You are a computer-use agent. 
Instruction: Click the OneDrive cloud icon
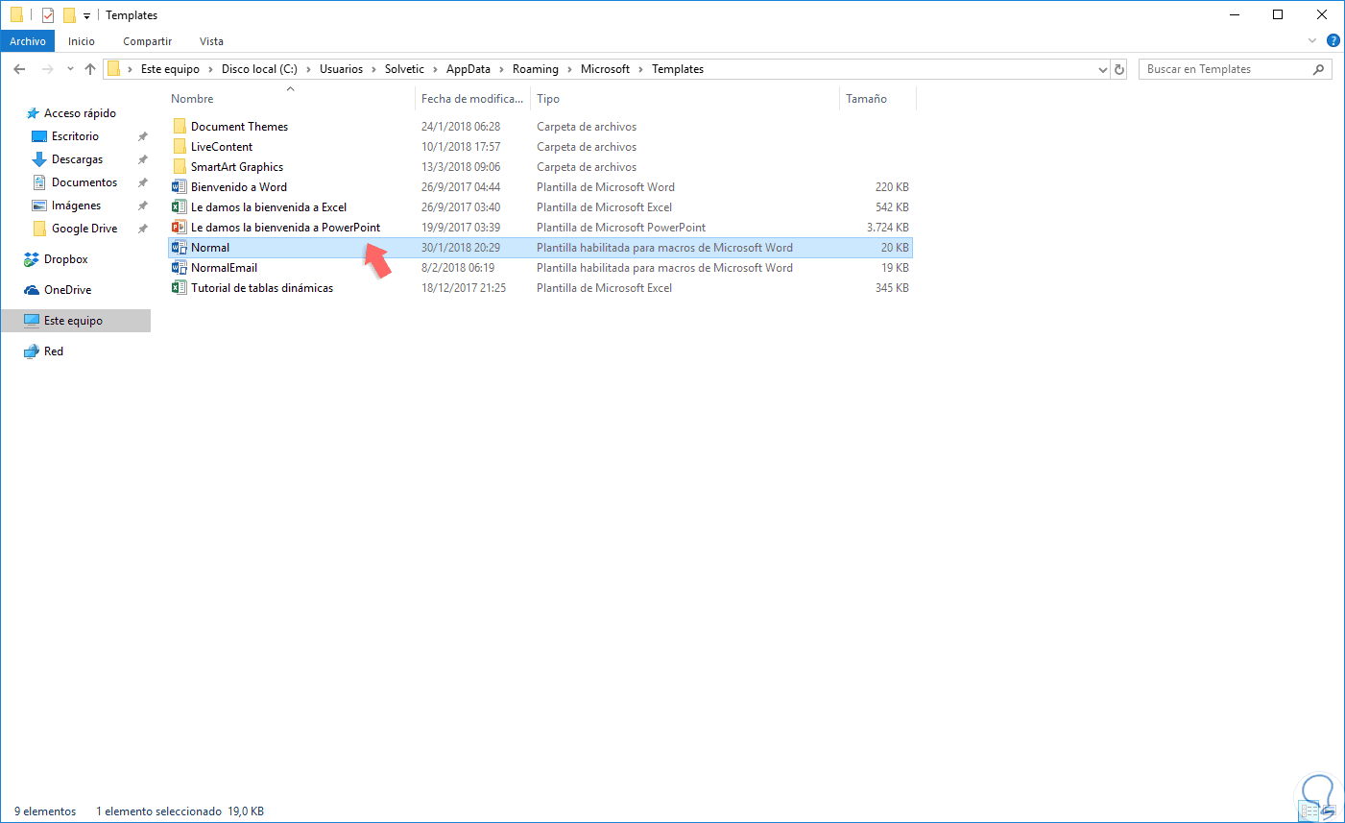[x=32, y=290]
